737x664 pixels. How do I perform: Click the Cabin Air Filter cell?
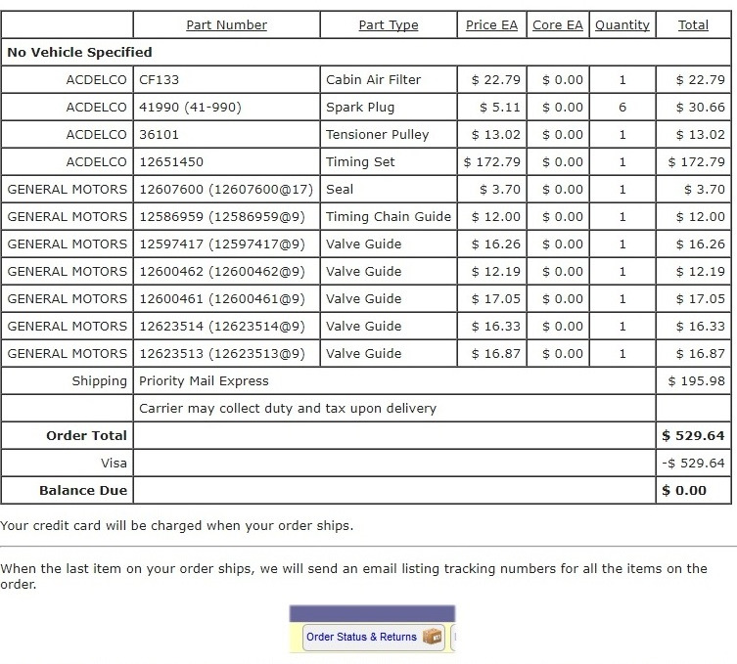(x=389, y=80)
